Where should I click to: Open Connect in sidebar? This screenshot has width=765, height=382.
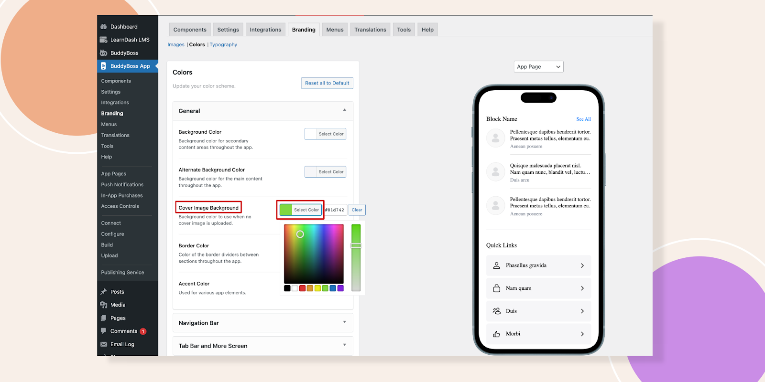click(111, 223)
